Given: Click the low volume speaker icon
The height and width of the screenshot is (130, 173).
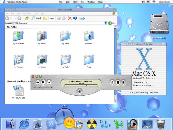Looking at the screenshot, I should (35, 87).
